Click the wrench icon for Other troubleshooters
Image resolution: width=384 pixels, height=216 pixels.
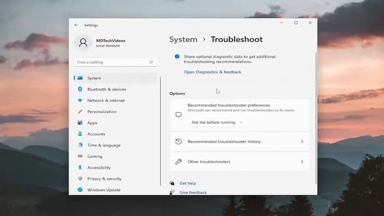pos(179,161)
